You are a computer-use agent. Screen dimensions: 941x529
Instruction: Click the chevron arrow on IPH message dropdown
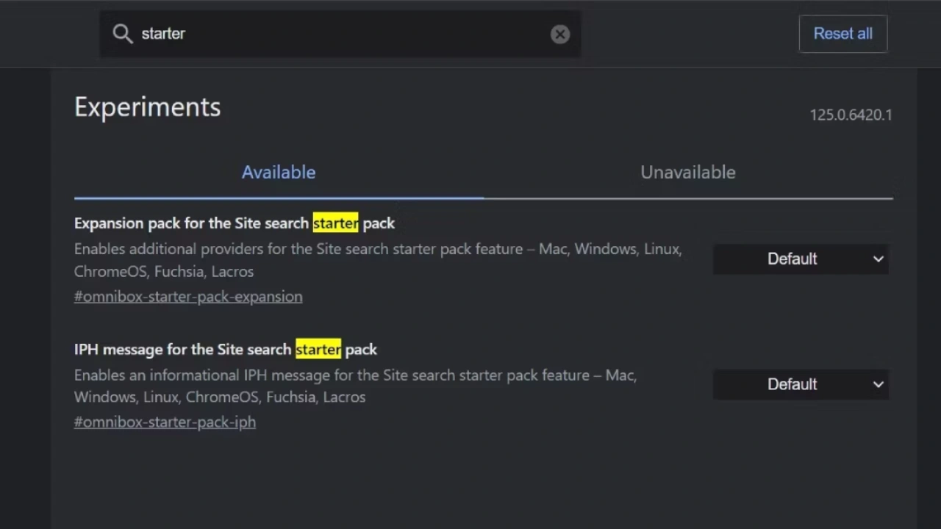pyautogui.click(x=878, y=384)
